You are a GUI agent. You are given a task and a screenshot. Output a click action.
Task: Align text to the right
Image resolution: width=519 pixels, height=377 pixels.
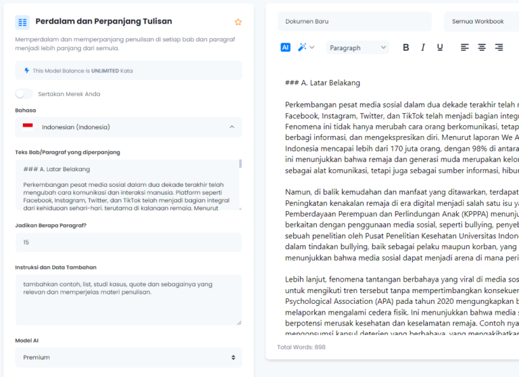click(x=499, y=47)
